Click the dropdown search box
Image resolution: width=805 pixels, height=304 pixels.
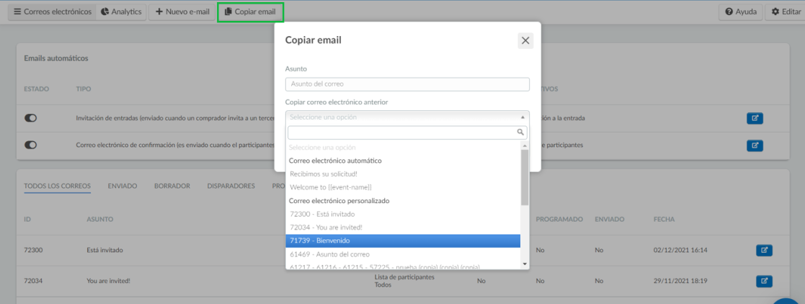[407, 133]
